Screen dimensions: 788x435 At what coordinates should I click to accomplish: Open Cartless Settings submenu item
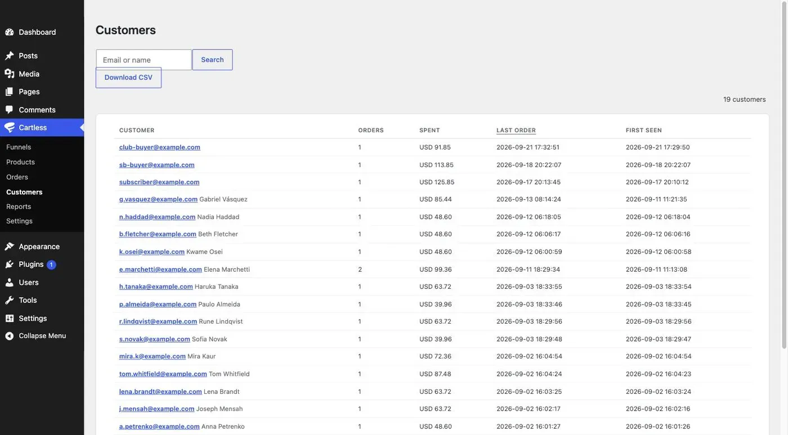tap(19, 221)
